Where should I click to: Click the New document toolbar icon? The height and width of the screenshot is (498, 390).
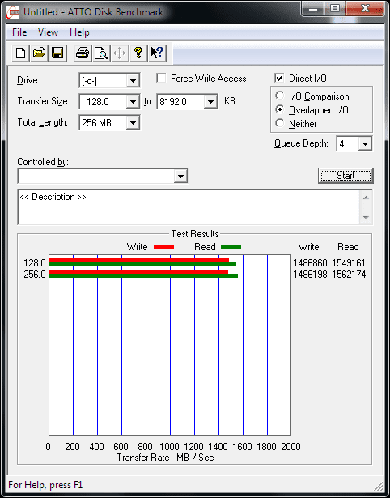(x=20, y=53)
